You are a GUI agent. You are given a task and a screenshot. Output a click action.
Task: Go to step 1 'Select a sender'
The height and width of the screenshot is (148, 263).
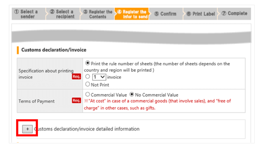click(27, 14)
